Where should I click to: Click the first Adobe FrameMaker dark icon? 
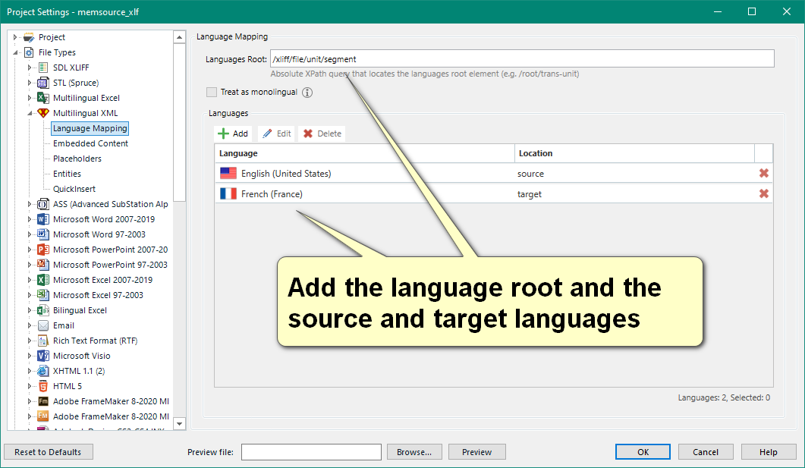pos(43,401)
